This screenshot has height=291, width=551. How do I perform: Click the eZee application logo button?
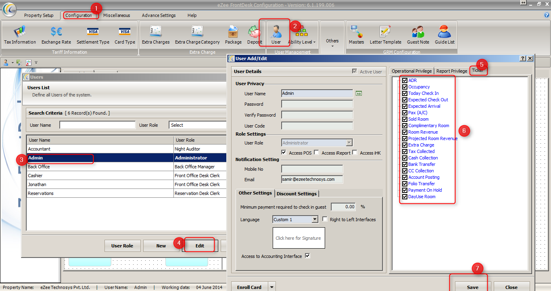[x=9, y=8]
